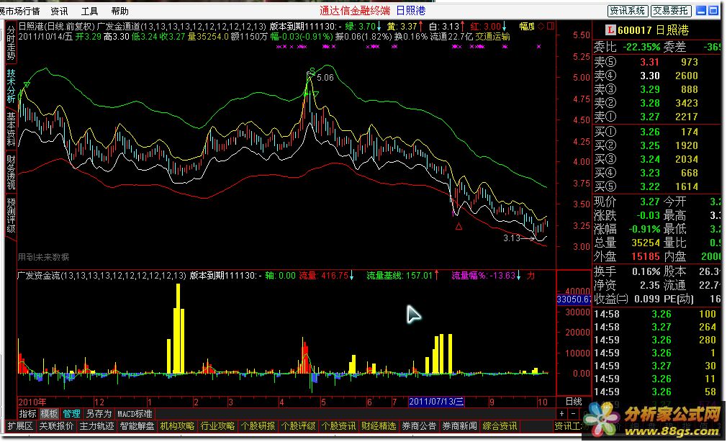Click the 买① price 3.26 row
727x442 pixels.
point(659,132)
